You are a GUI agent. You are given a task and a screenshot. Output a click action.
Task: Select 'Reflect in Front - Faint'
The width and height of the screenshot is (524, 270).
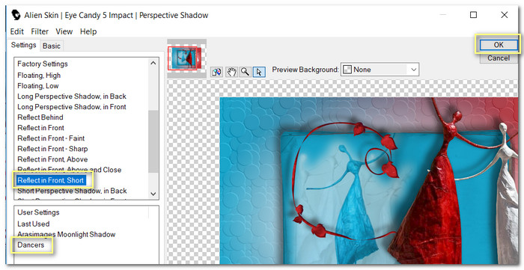51,138
